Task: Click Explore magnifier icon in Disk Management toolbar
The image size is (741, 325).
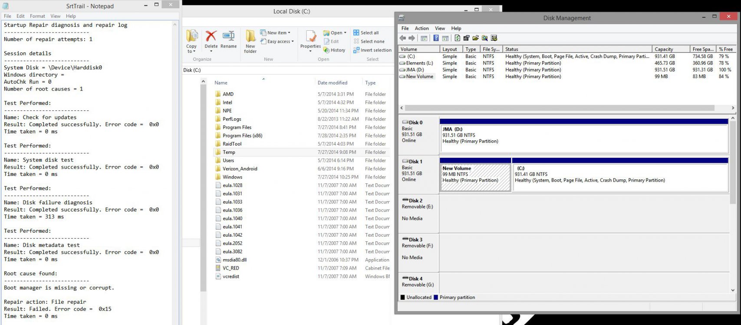Action: pyautogui.click(x=484, y=38)
